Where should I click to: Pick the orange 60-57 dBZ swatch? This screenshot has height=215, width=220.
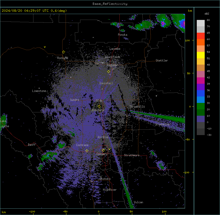pos(201,42)
